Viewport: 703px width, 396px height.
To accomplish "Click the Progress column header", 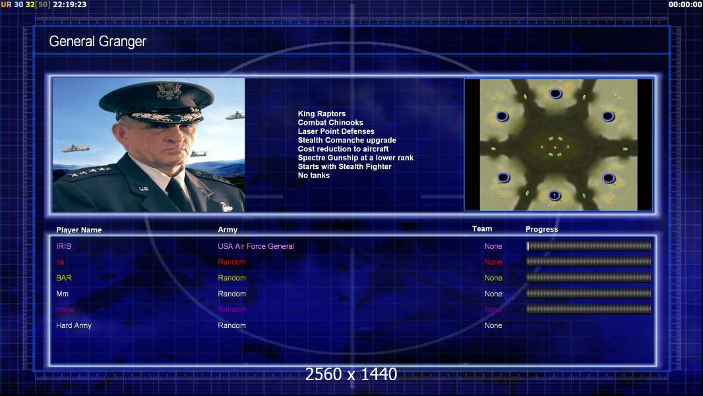I will click(541, 229).
